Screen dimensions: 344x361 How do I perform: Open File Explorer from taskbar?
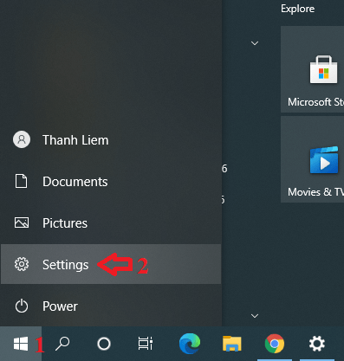pyautogui.click(x=232, y=344)
